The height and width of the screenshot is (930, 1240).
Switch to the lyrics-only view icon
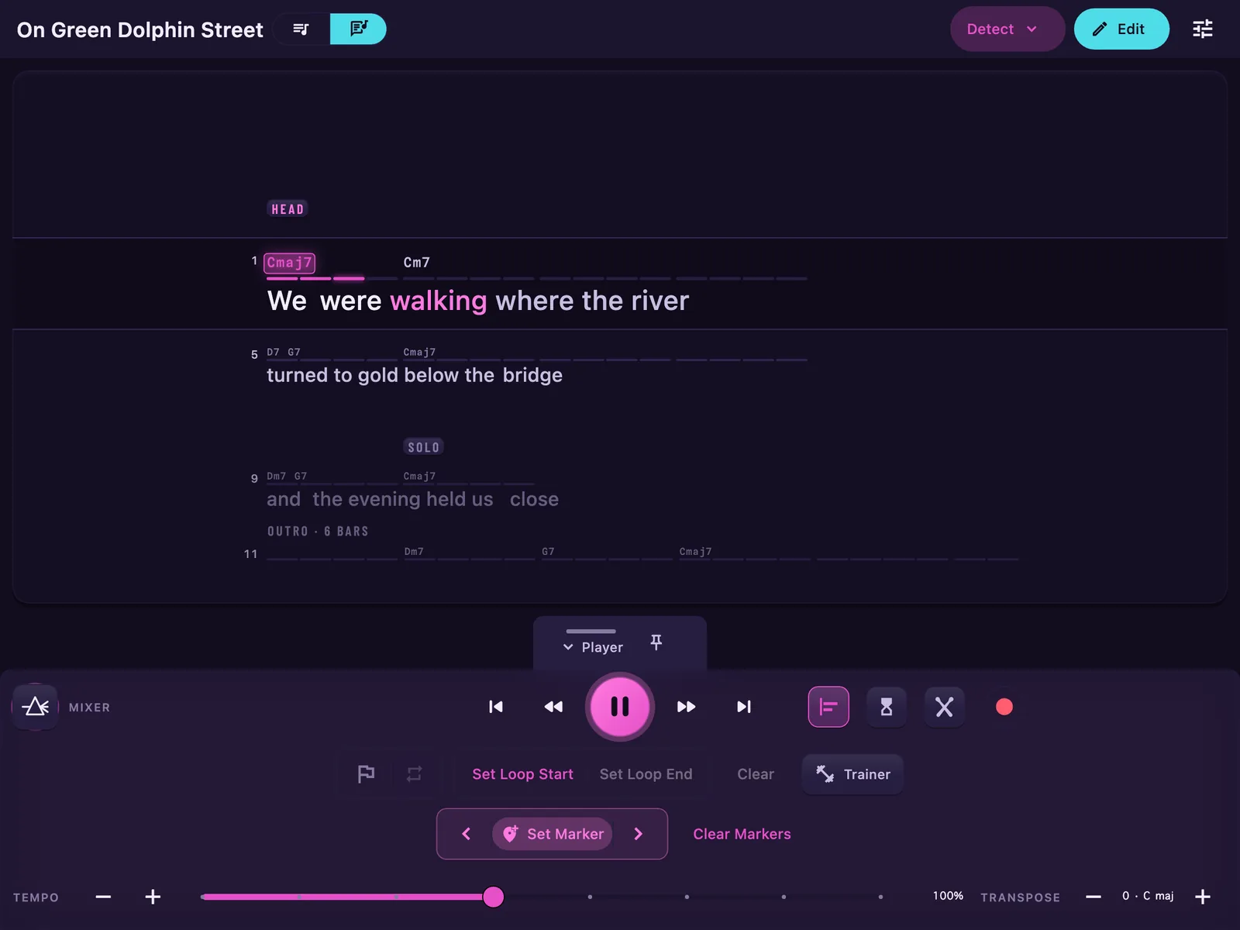click(x=301, y=29)
